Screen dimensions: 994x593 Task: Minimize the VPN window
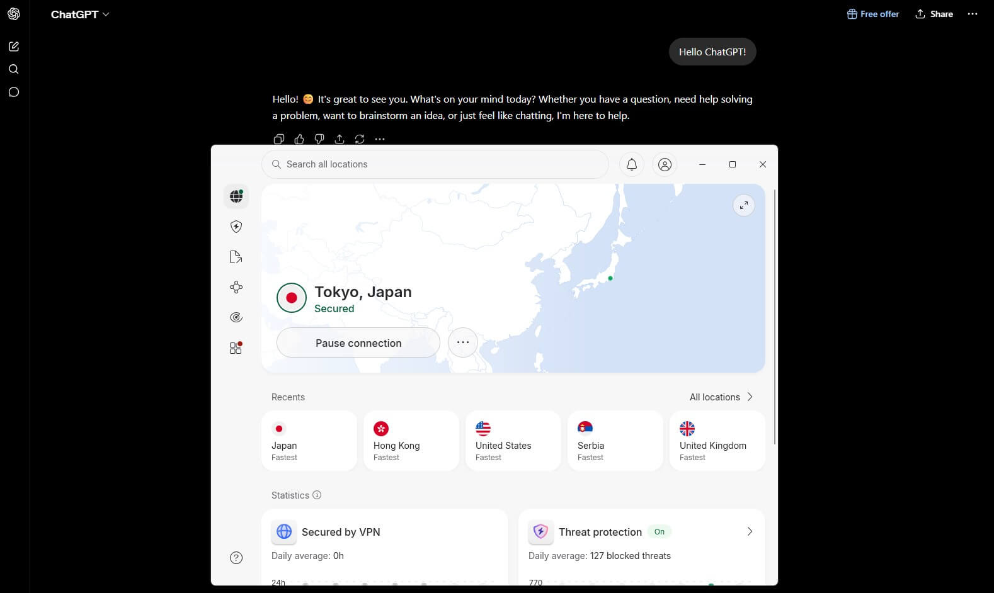702,164
